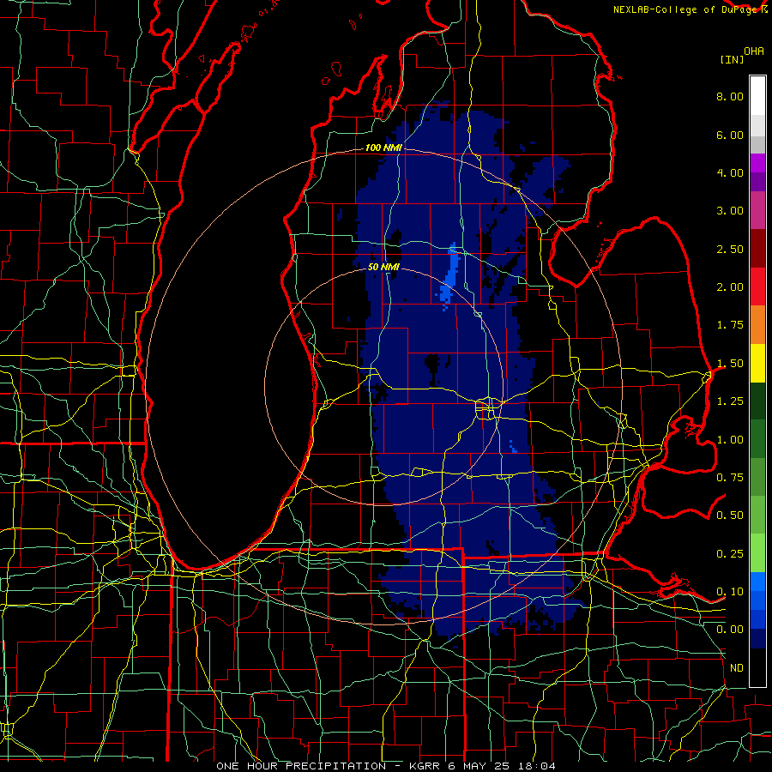Select the 0.50 legend value
This screenshot has height=772, width=772.
point(730,516)
